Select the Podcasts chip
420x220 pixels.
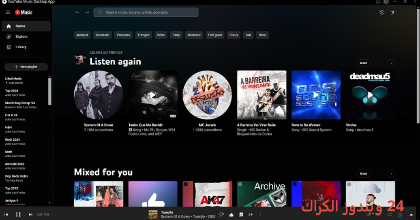pyautogui.click(x=123, y=35)
